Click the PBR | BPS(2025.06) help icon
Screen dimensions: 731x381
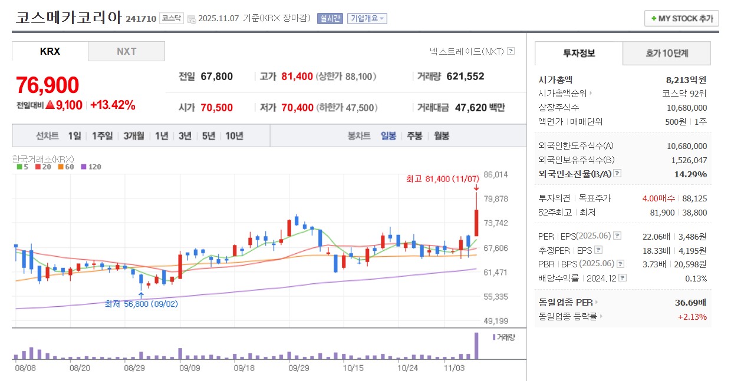pyautogui.click(x=621, y=264)
